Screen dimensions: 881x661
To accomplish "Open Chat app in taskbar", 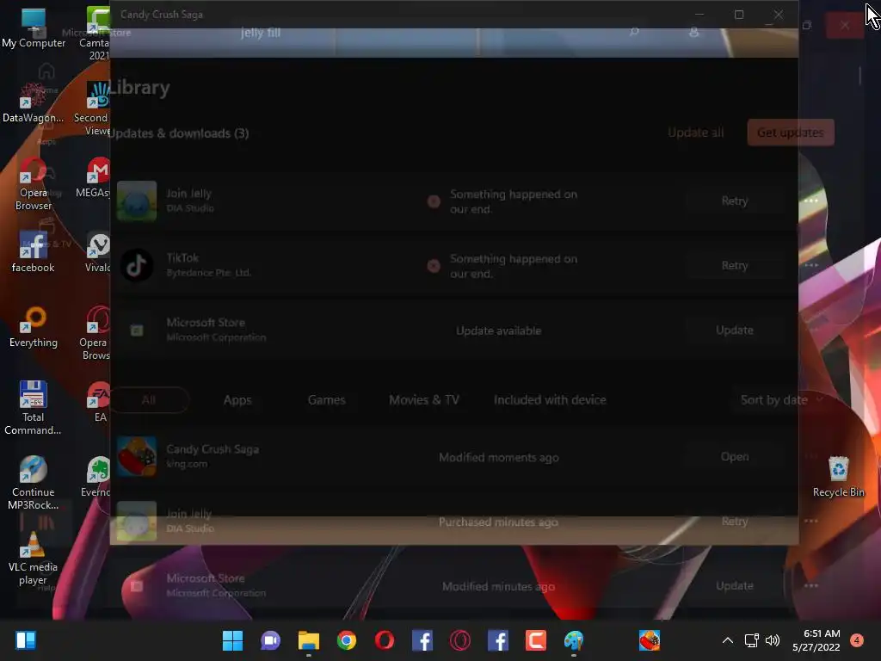I will pyautogui.click(x=270, y=640).
